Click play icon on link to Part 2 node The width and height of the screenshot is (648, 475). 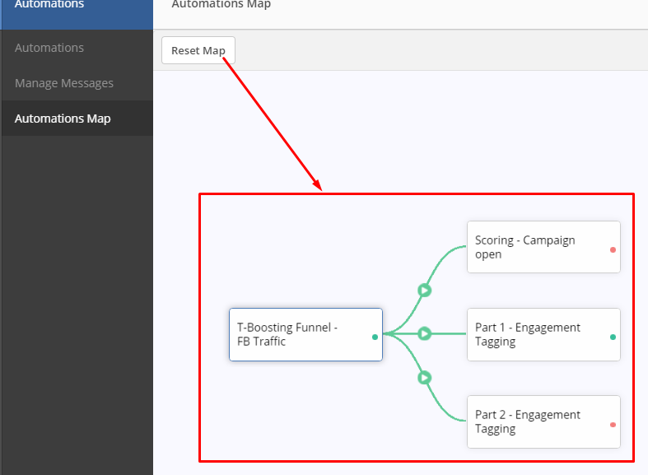tap(424, 378)
